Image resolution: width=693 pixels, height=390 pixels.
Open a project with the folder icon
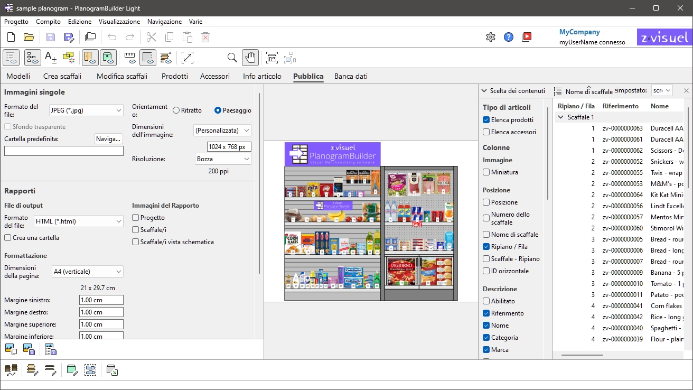tap(29, 37)
